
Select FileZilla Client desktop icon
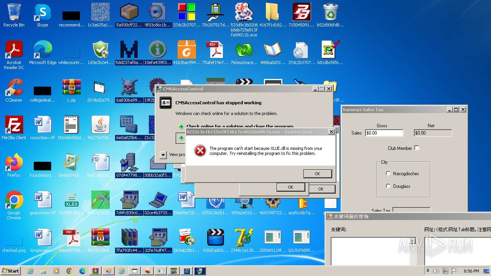[x=14, y=128]
